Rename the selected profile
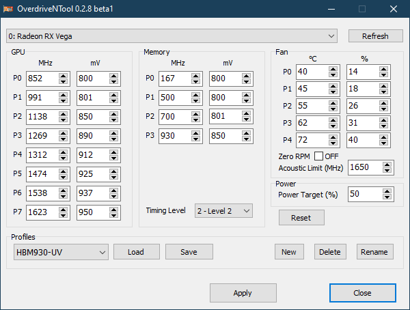The image size is (410, 310). [x=375, y=252]
